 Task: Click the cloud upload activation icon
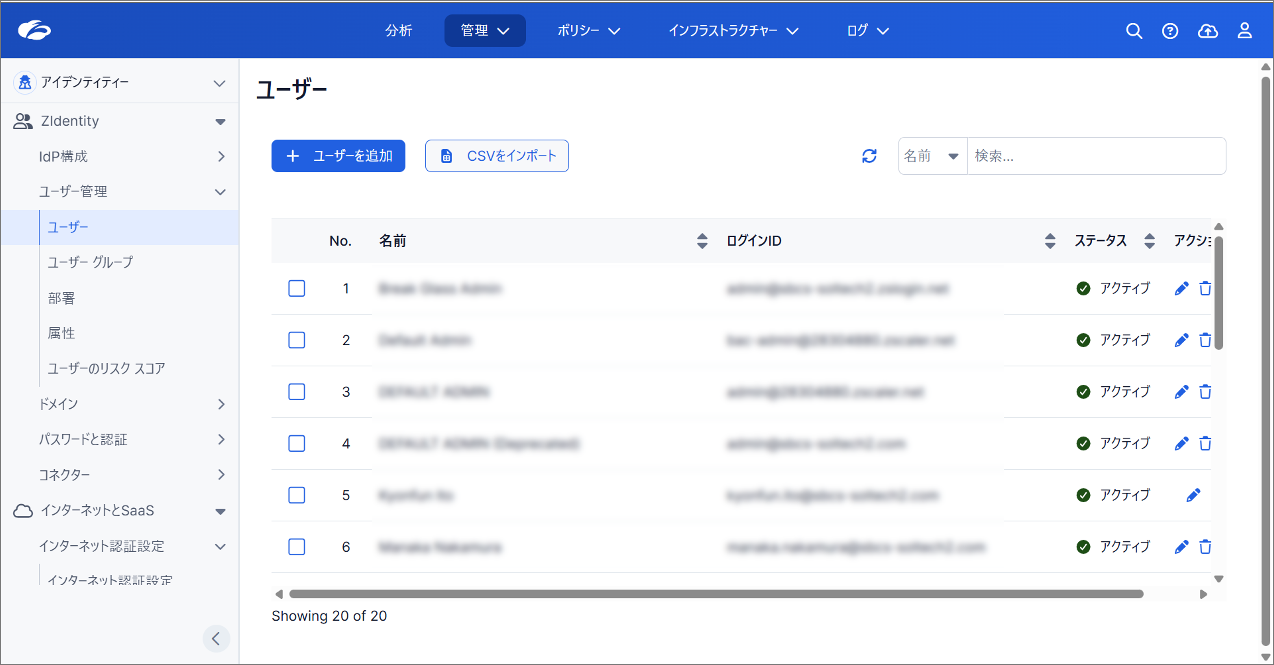1207,31
